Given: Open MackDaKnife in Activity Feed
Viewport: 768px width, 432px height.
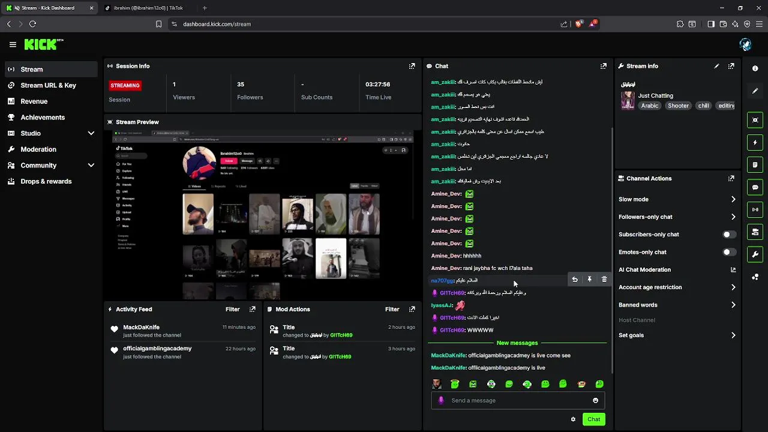Looking at the screenshot, I should (x=141, y=327).
